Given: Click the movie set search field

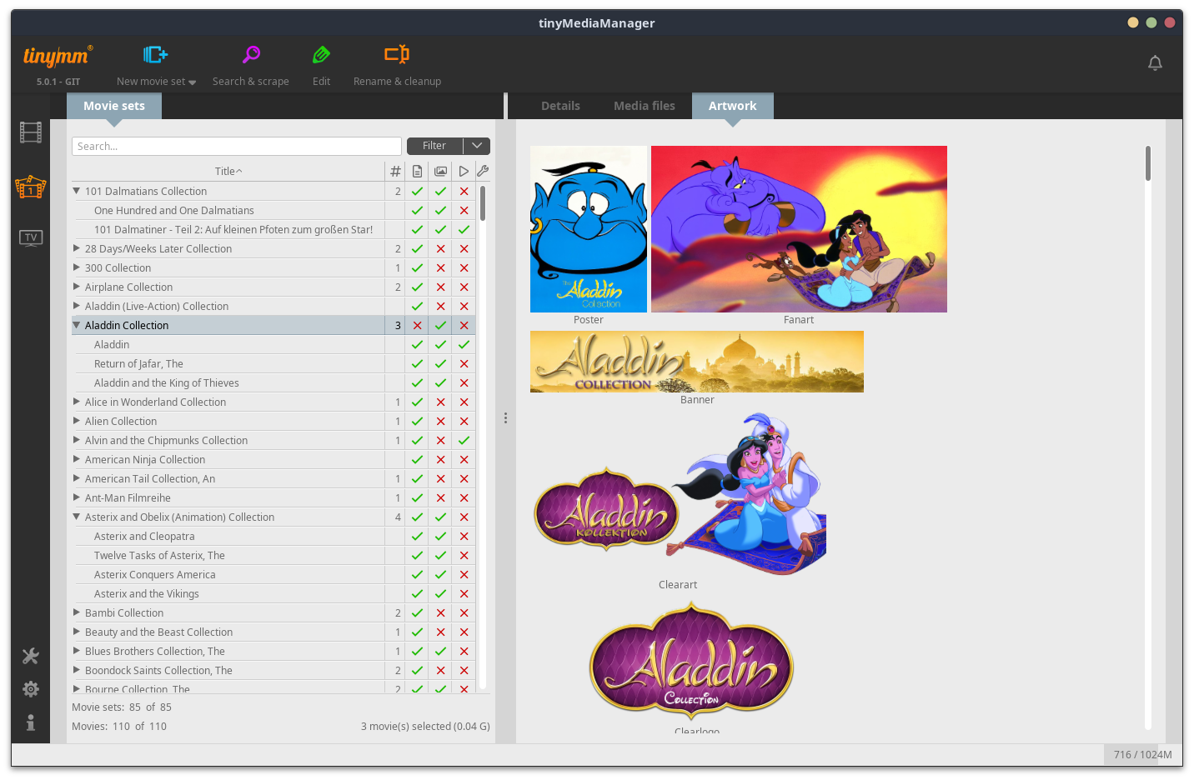Looking at the screenshot, I should [236, 146].
